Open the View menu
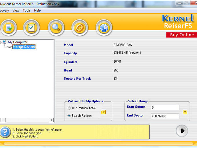This screenshot has width=197, height=148. pyautogui.click(x=16, y=11)
